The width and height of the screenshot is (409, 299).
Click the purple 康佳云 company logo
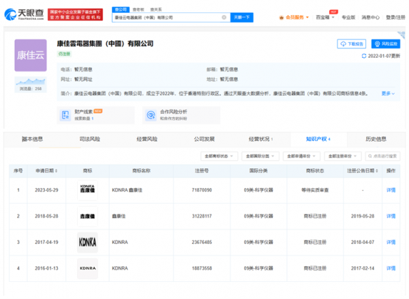[x=31, y=55]
